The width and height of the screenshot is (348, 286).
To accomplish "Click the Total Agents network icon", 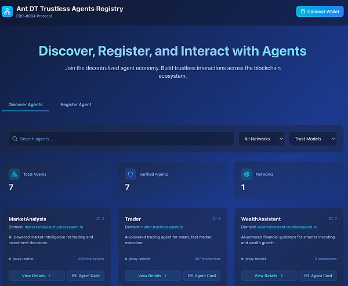I will tap(14, 174).
